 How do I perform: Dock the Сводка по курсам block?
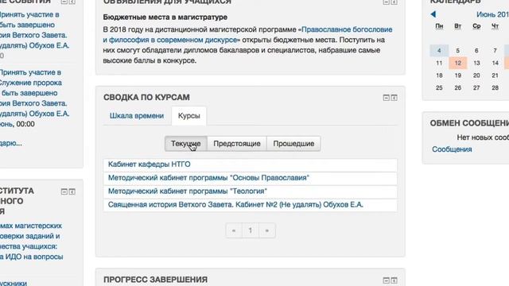click(394, 98)
